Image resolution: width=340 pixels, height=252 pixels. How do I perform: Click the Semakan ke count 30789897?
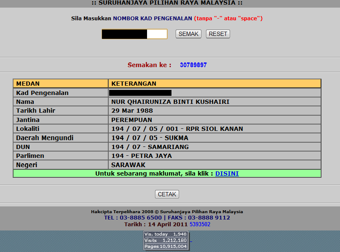193,65
